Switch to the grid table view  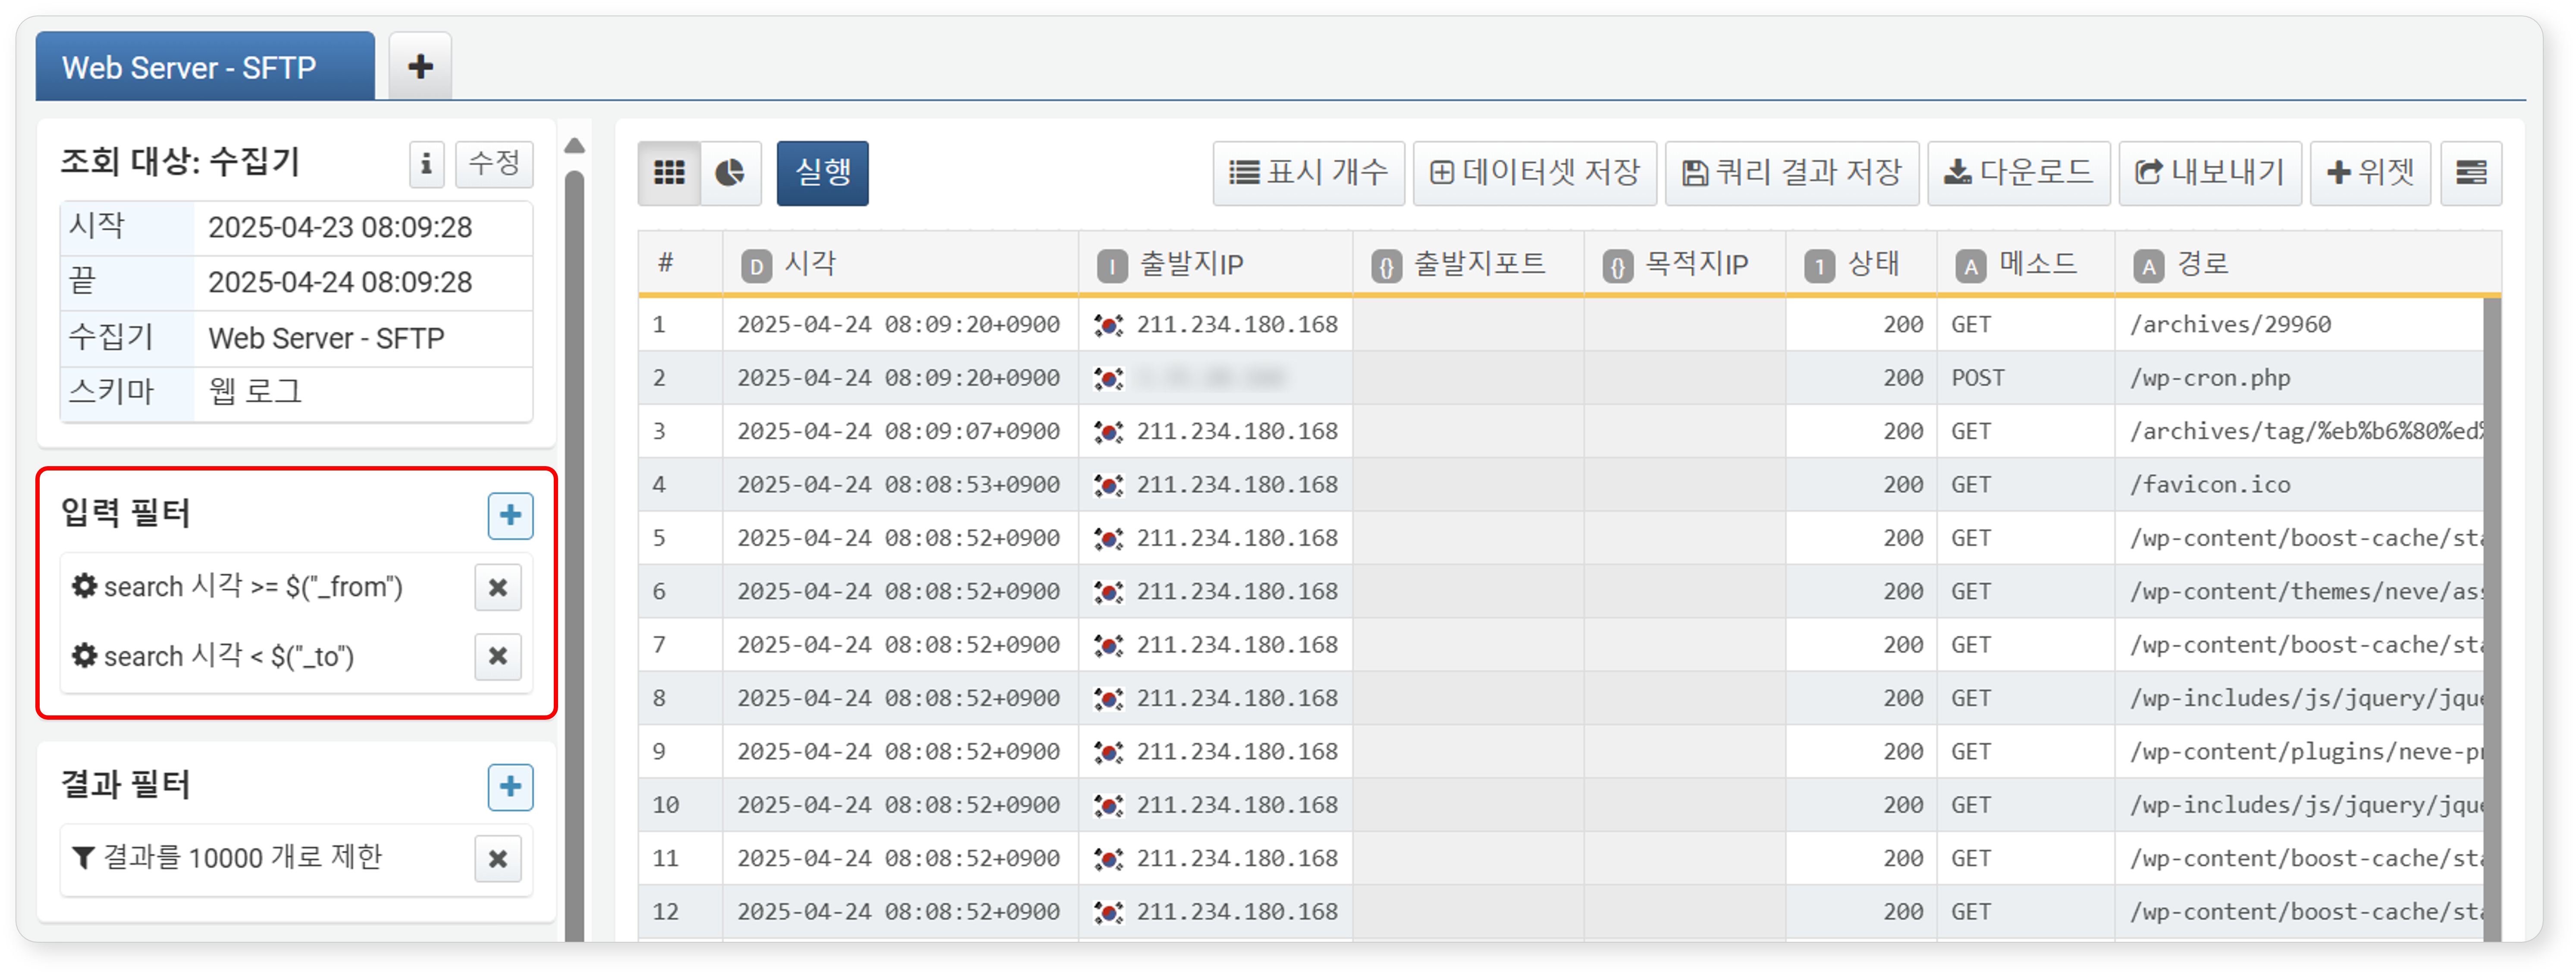point(669,173)
